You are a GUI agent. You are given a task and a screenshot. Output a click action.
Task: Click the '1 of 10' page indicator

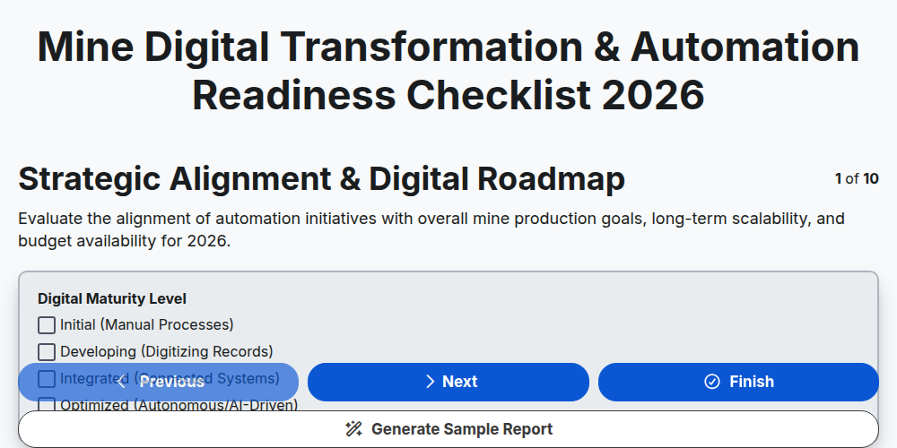point(857,179)
